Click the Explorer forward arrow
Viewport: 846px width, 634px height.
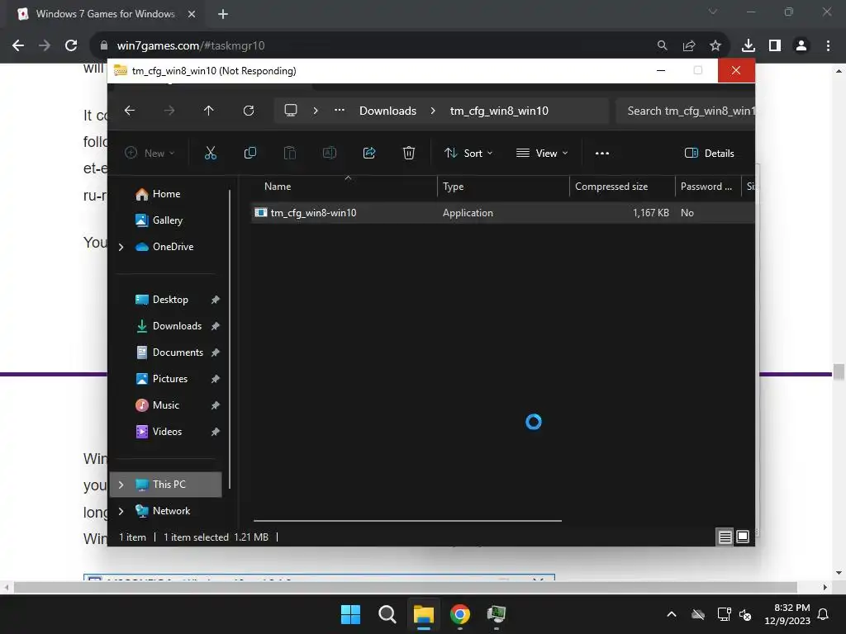coord(169,111)
